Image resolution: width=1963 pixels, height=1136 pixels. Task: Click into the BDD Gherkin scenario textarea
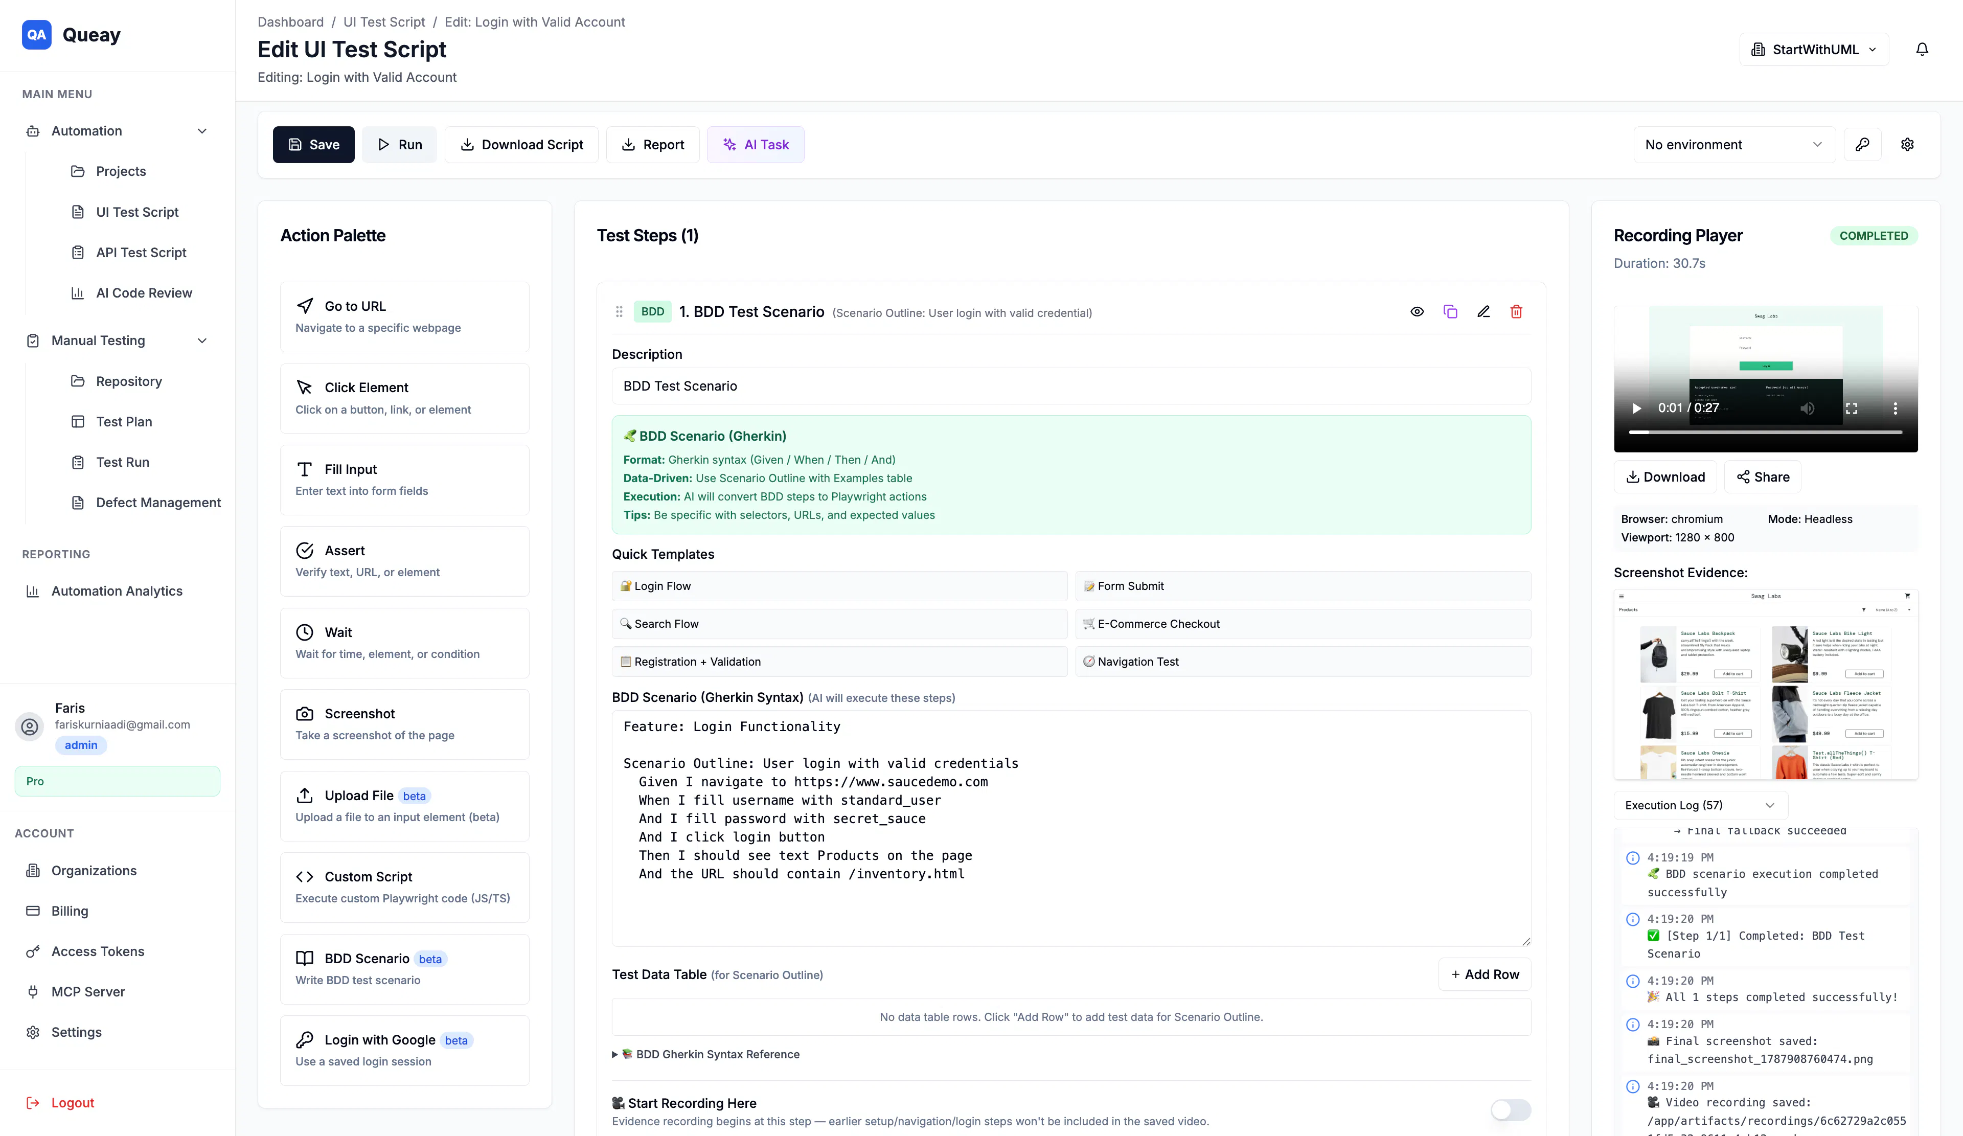coord(1071,828)
